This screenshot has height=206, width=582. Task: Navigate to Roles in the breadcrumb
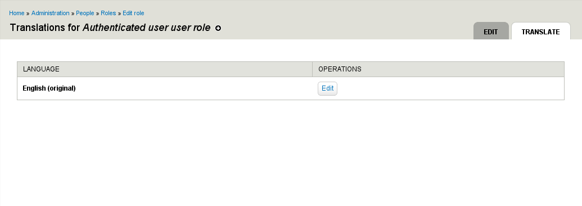coord(109,13)
